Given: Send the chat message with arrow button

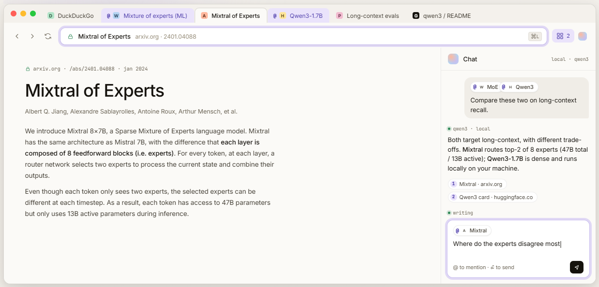Looking at the screenshot, I should (x=577, y=267).
